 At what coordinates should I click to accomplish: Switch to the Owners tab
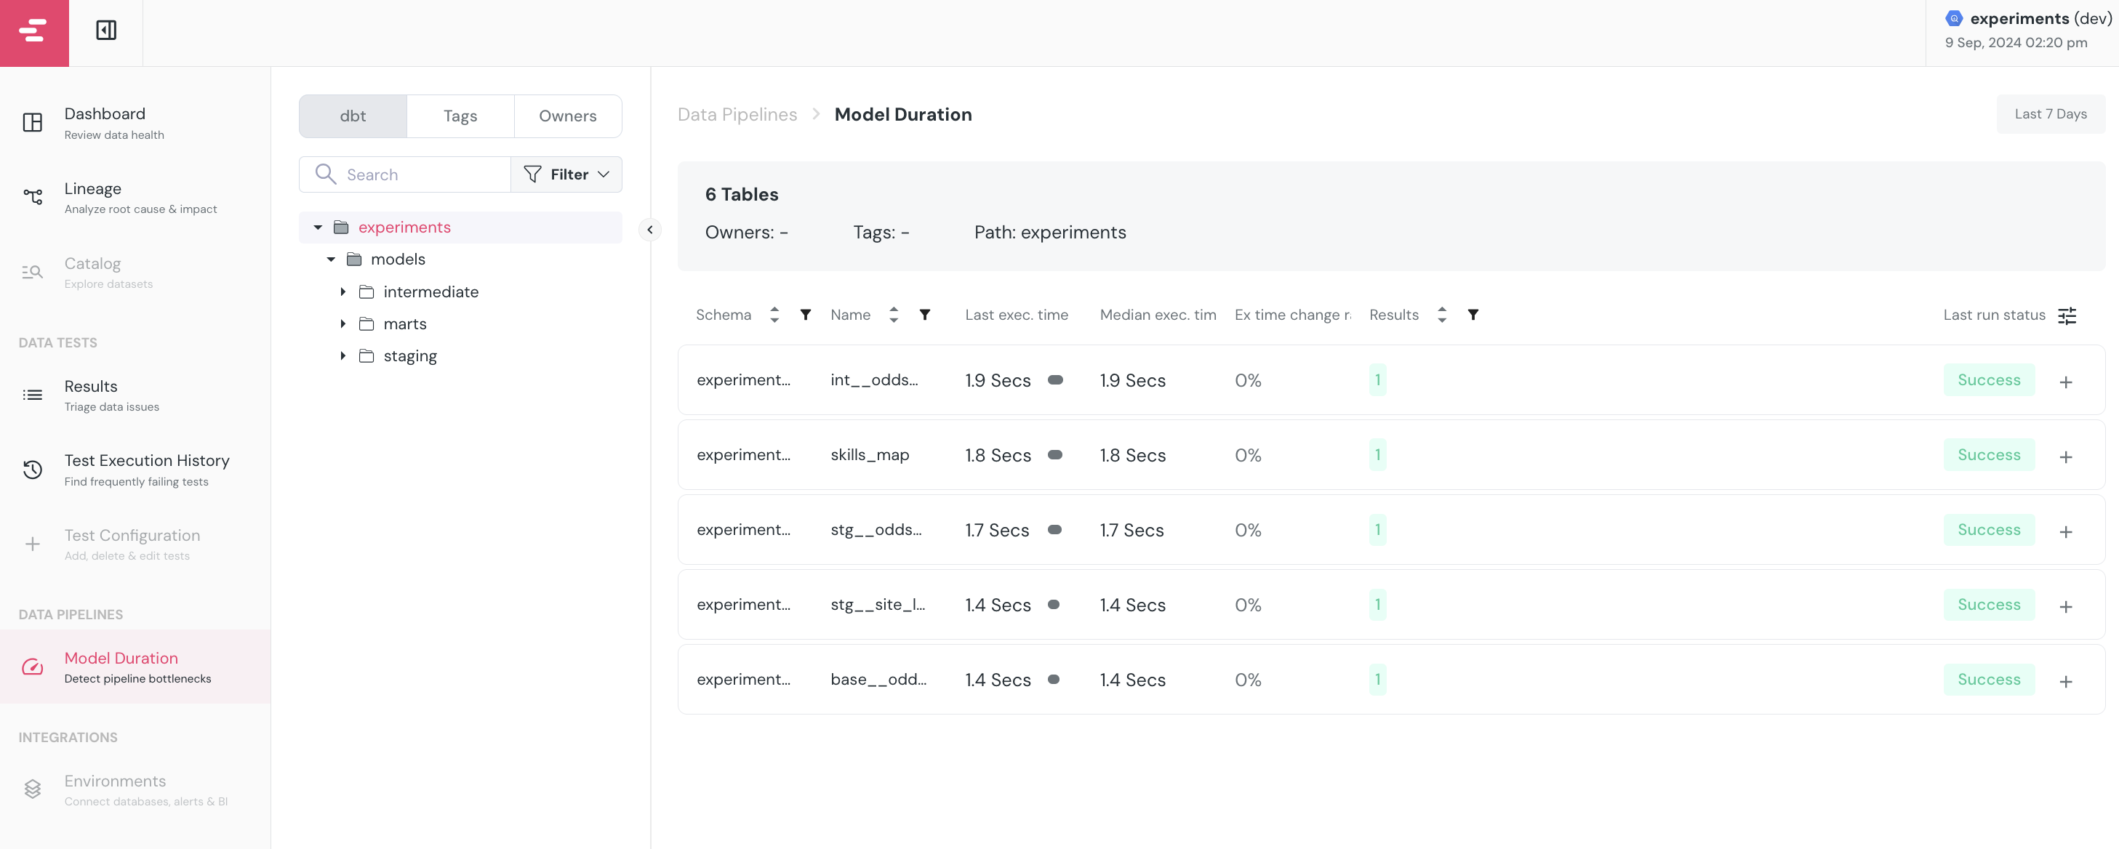(x=568, y=116)
